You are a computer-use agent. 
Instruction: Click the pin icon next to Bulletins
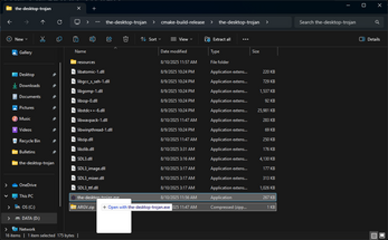[x=54, y=152]
